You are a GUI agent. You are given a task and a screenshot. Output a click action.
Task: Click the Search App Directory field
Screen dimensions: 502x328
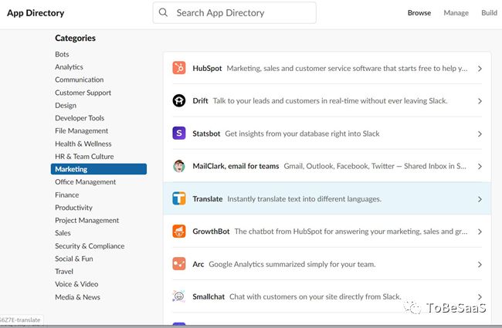pyautogui.click(x=234, y=13)
